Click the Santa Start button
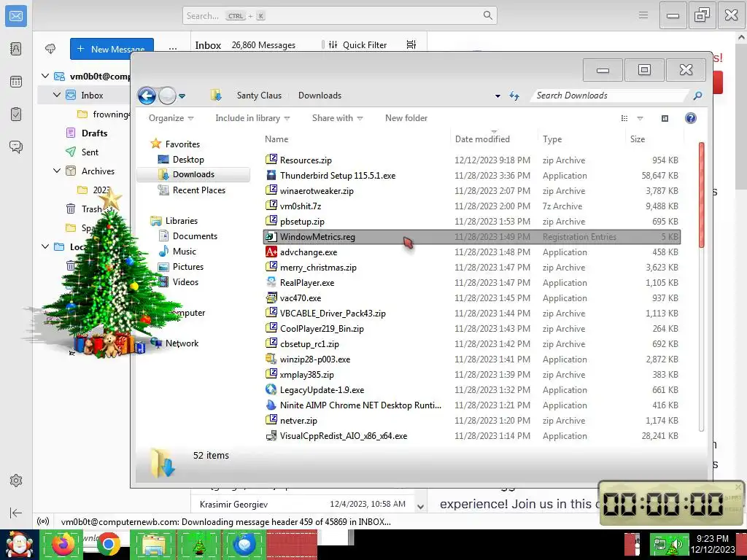This screenshot has height=560, width=747. [x=19, y=545]
